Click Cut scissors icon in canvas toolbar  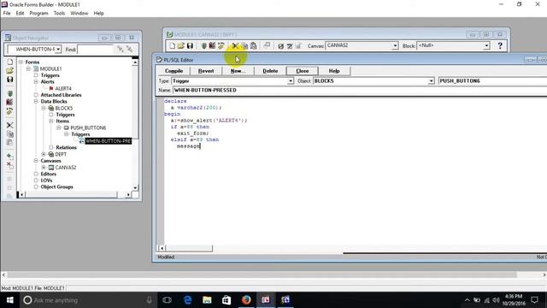click(235, 45)
